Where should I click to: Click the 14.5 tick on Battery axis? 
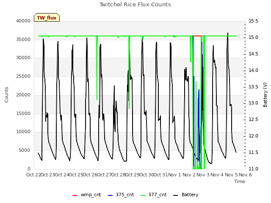click(x=253, y=54)
